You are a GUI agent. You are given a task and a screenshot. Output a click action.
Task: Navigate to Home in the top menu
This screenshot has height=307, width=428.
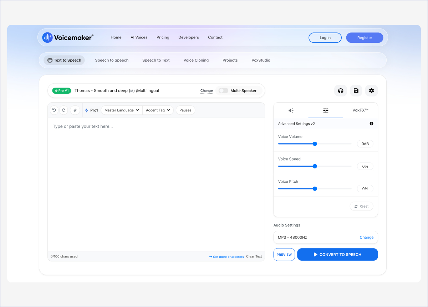(x=116, y=37)
